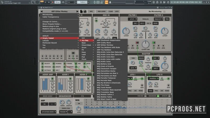Click the OSC III OUT jack
Screen dimensions: 210x118
click(96, 21)
